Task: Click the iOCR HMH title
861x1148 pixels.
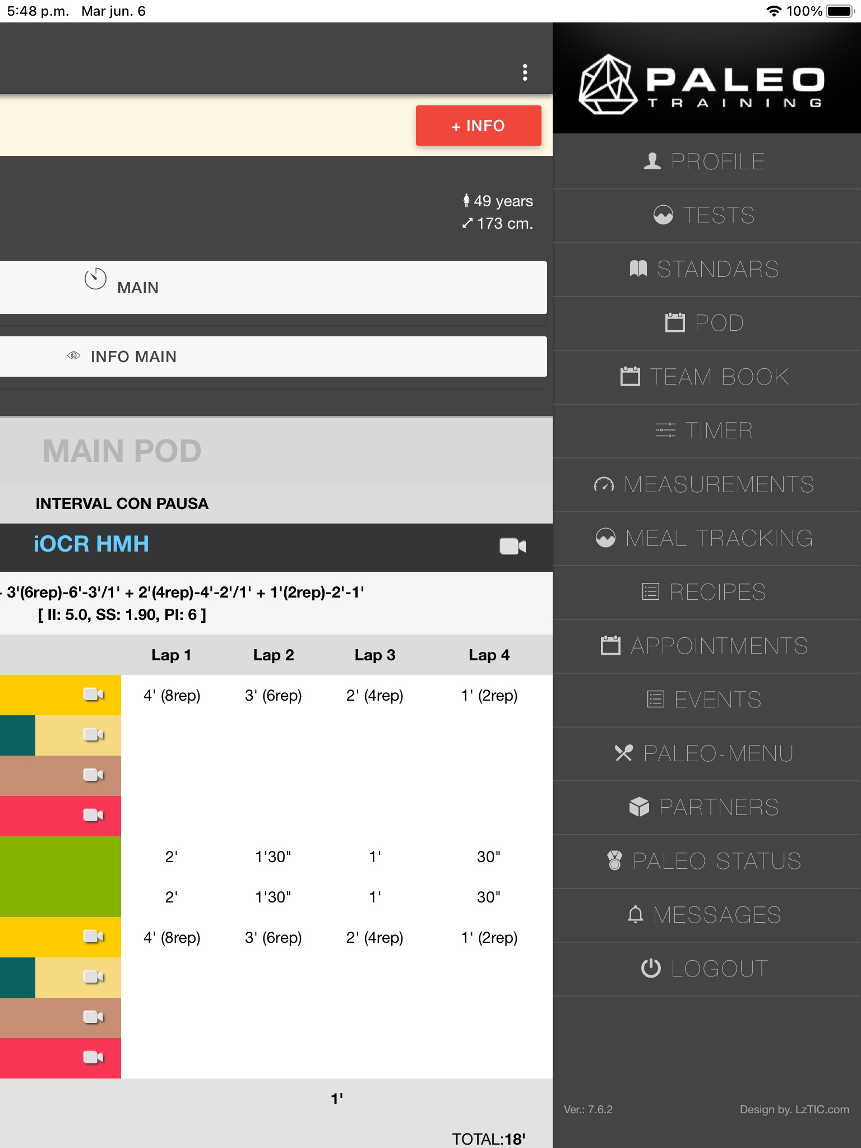Action: [91, 544]
